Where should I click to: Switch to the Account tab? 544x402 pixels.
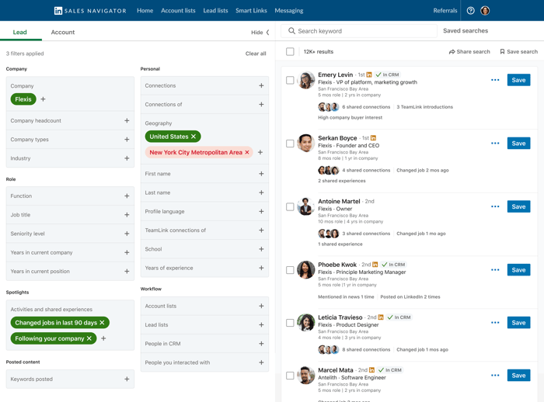point(63,33)
